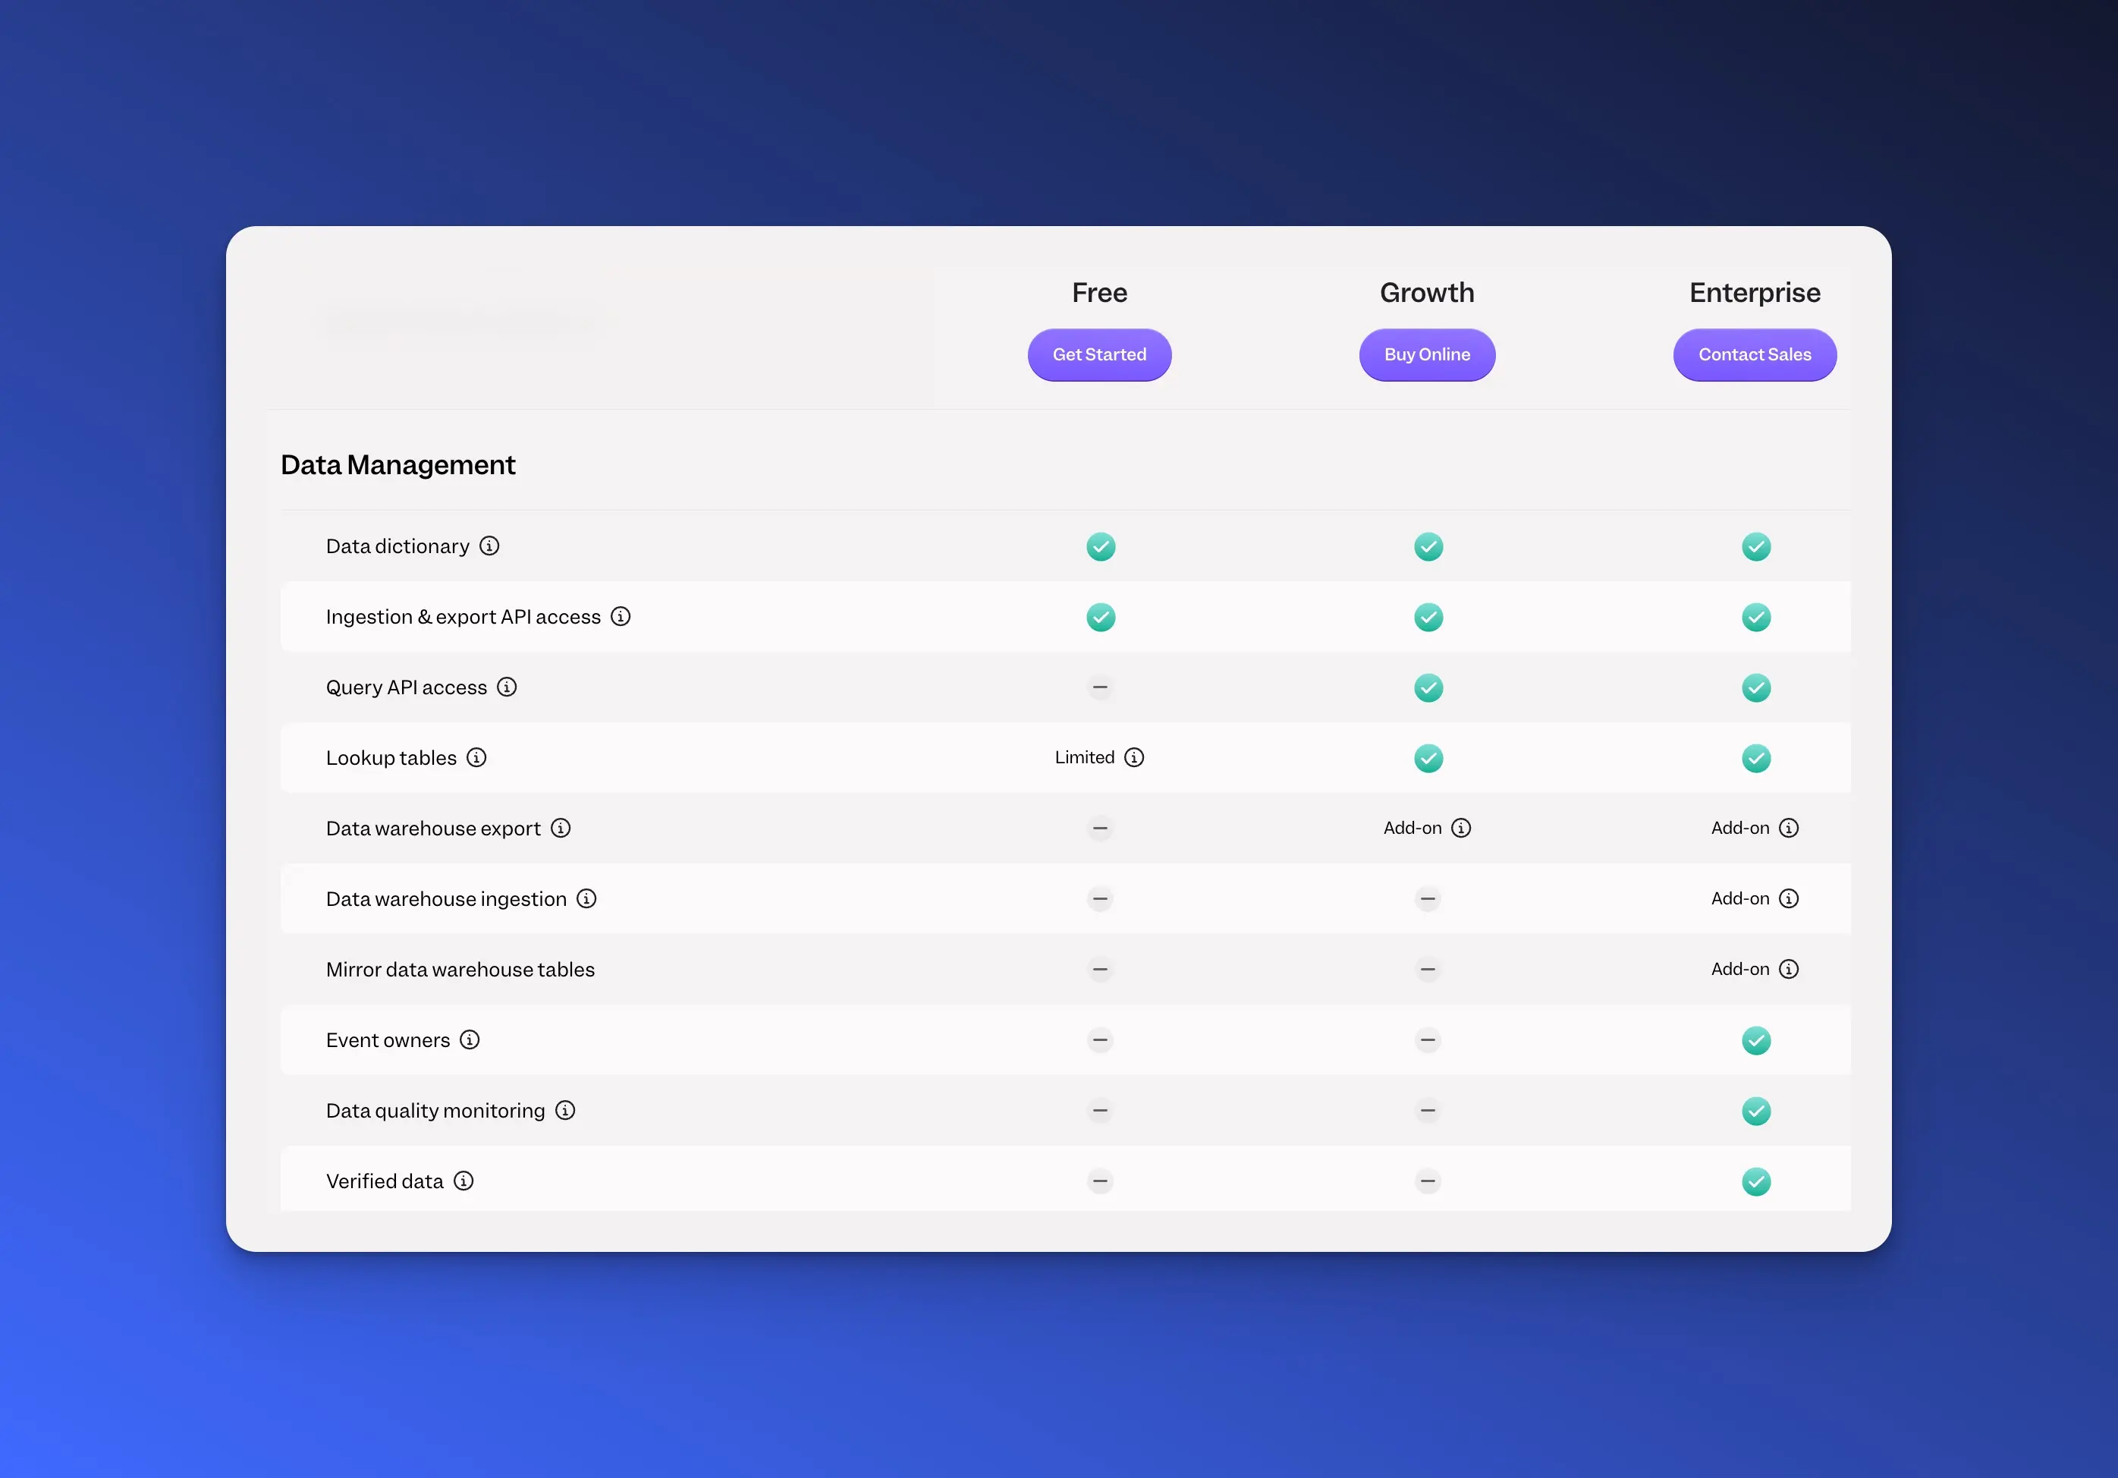Click info icon beside Data quality monitoring
Viewport: 2118px width, 1478px height.
pos(565,1111)
